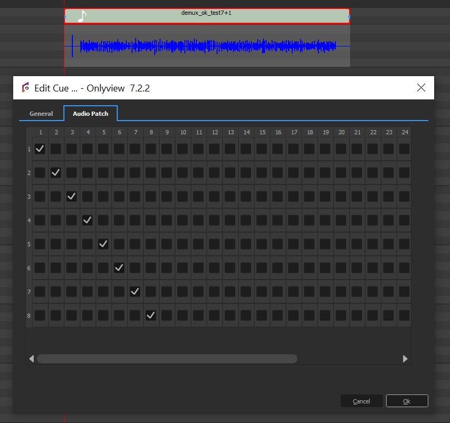Click the music note icon on audio cue
Screen dimensions: 450x423
[82, 16]
